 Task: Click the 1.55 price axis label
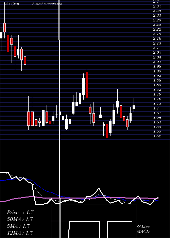(157, 131)
